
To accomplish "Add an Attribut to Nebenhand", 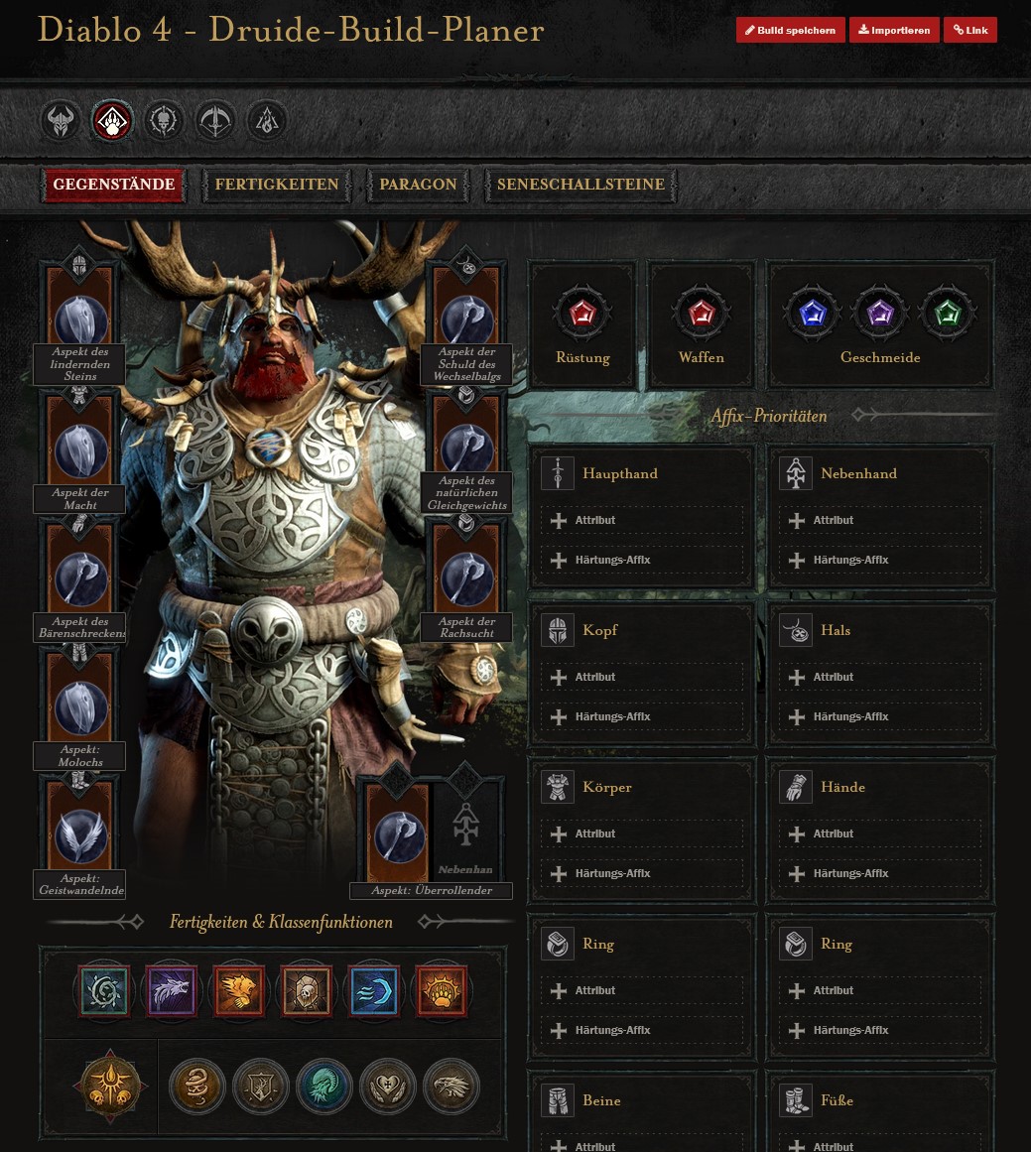I will point(879,520).
